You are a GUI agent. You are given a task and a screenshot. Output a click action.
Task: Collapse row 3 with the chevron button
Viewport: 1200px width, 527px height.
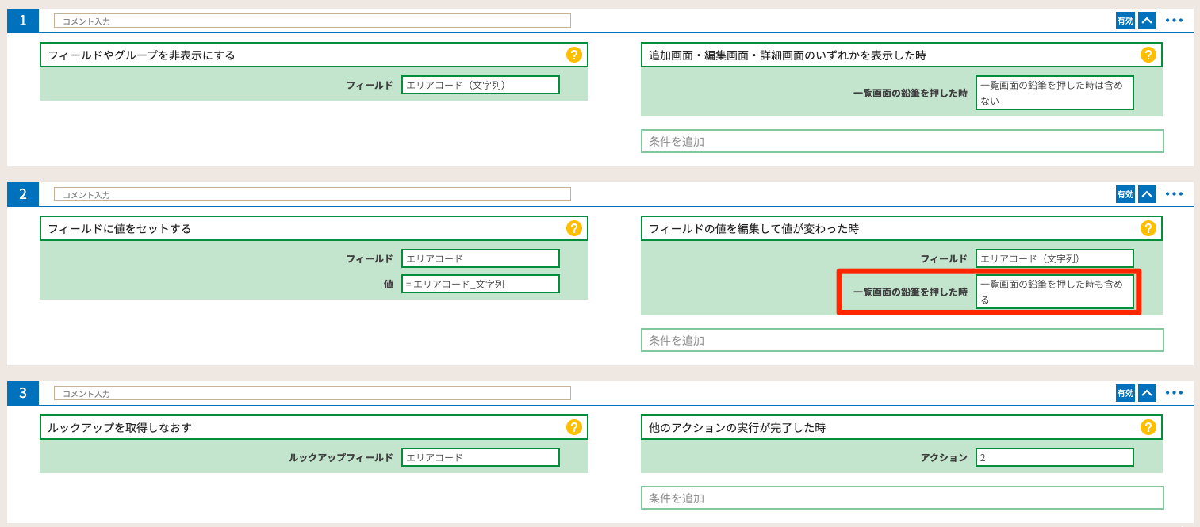(1147, 392)
